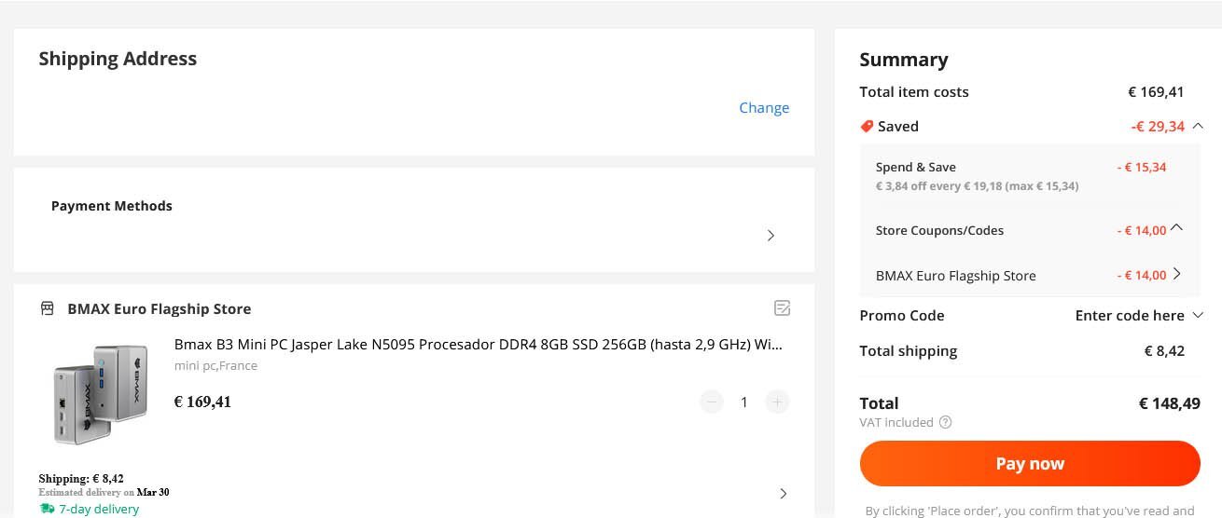Viewport: 1222px width, 518px height.
Task: Open Payment Methods chevron arrow
Action: [771, 236]
